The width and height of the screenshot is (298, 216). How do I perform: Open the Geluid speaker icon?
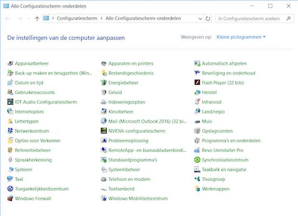tap(104, 92)
